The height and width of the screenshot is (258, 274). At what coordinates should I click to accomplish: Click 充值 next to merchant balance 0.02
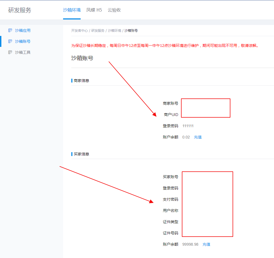198,137
